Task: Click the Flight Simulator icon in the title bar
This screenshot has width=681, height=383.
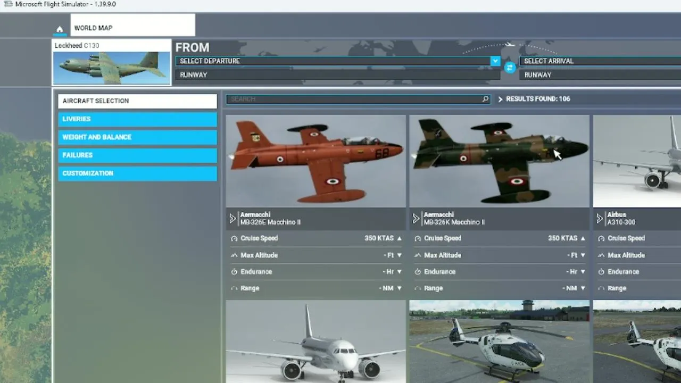Action: click(x=9, y=4)
